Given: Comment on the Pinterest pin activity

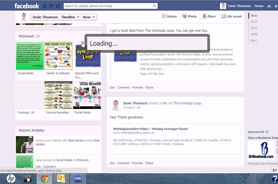Looking at the screenshot, I should 49,167.
